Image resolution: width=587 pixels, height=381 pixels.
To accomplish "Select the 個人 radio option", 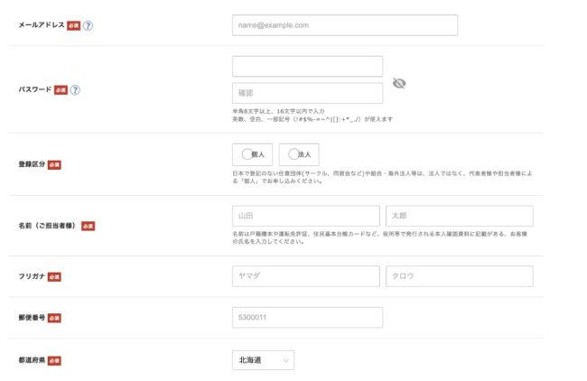I will tap(252, 154).
